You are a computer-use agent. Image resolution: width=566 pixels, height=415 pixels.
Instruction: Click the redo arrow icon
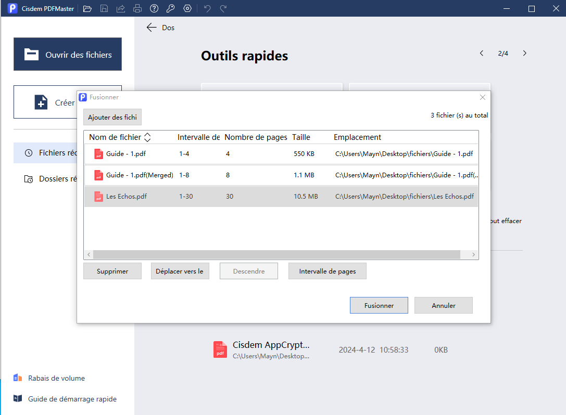223,9
